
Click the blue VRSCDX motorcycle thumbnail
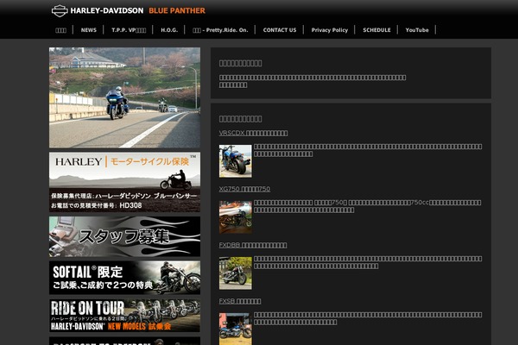(x=235, y=161)
